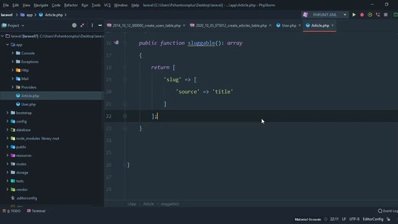The width and height of the screenshot is (398, 224).
Task: Click the gutter implements icon on line 16
Action: (x=116, y=42)
